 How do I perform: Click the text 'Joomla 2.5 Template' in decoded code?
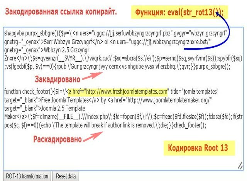(63, 109)
